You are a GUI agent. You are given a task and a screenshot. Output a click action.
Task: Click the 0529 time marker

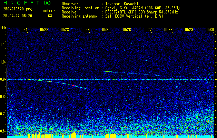(x=189, y=29)
